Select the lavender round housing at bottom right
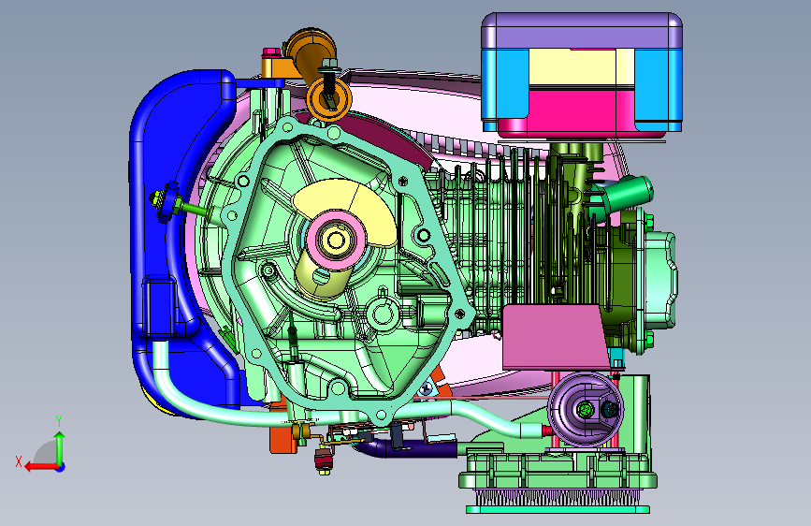811x526 pixels. tap(586, 409)
